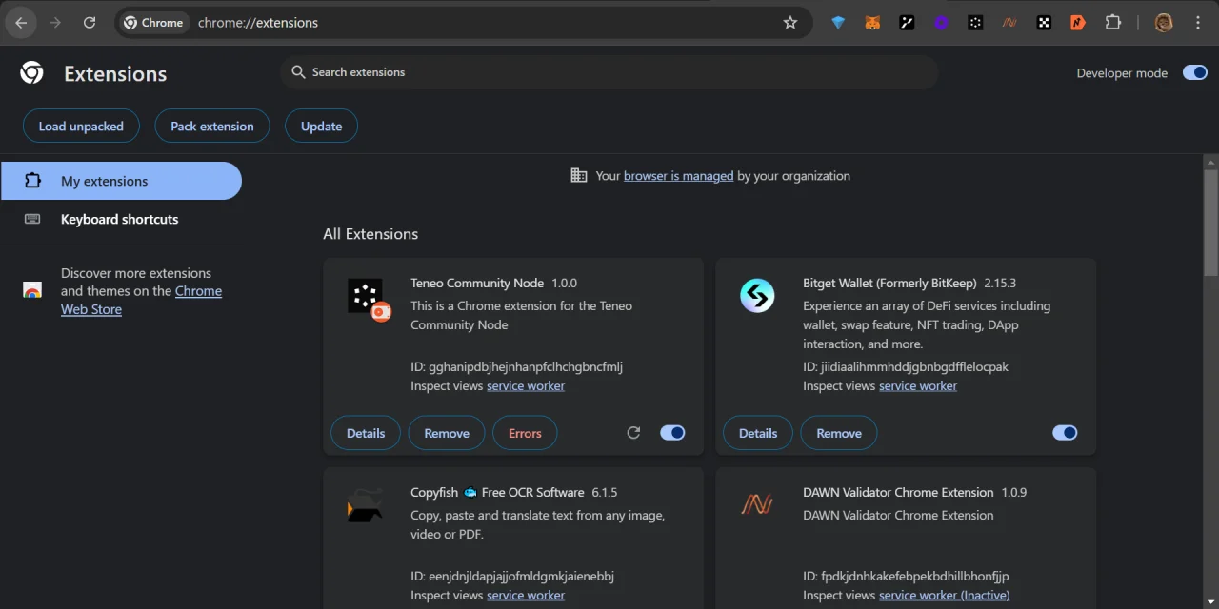Click the Chrome logo beside Extensions title

tap(32, 73)
